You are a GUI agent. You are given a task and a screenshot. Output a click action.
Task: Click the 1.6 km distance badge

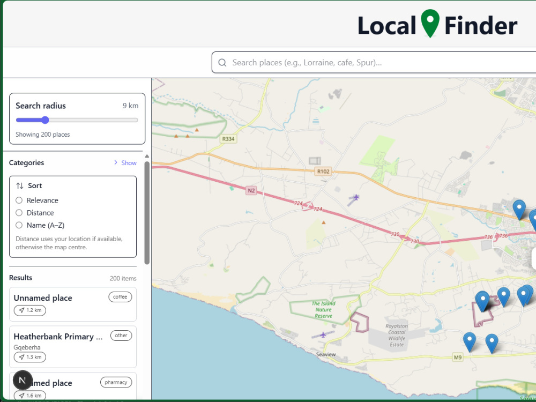(30, 396)
